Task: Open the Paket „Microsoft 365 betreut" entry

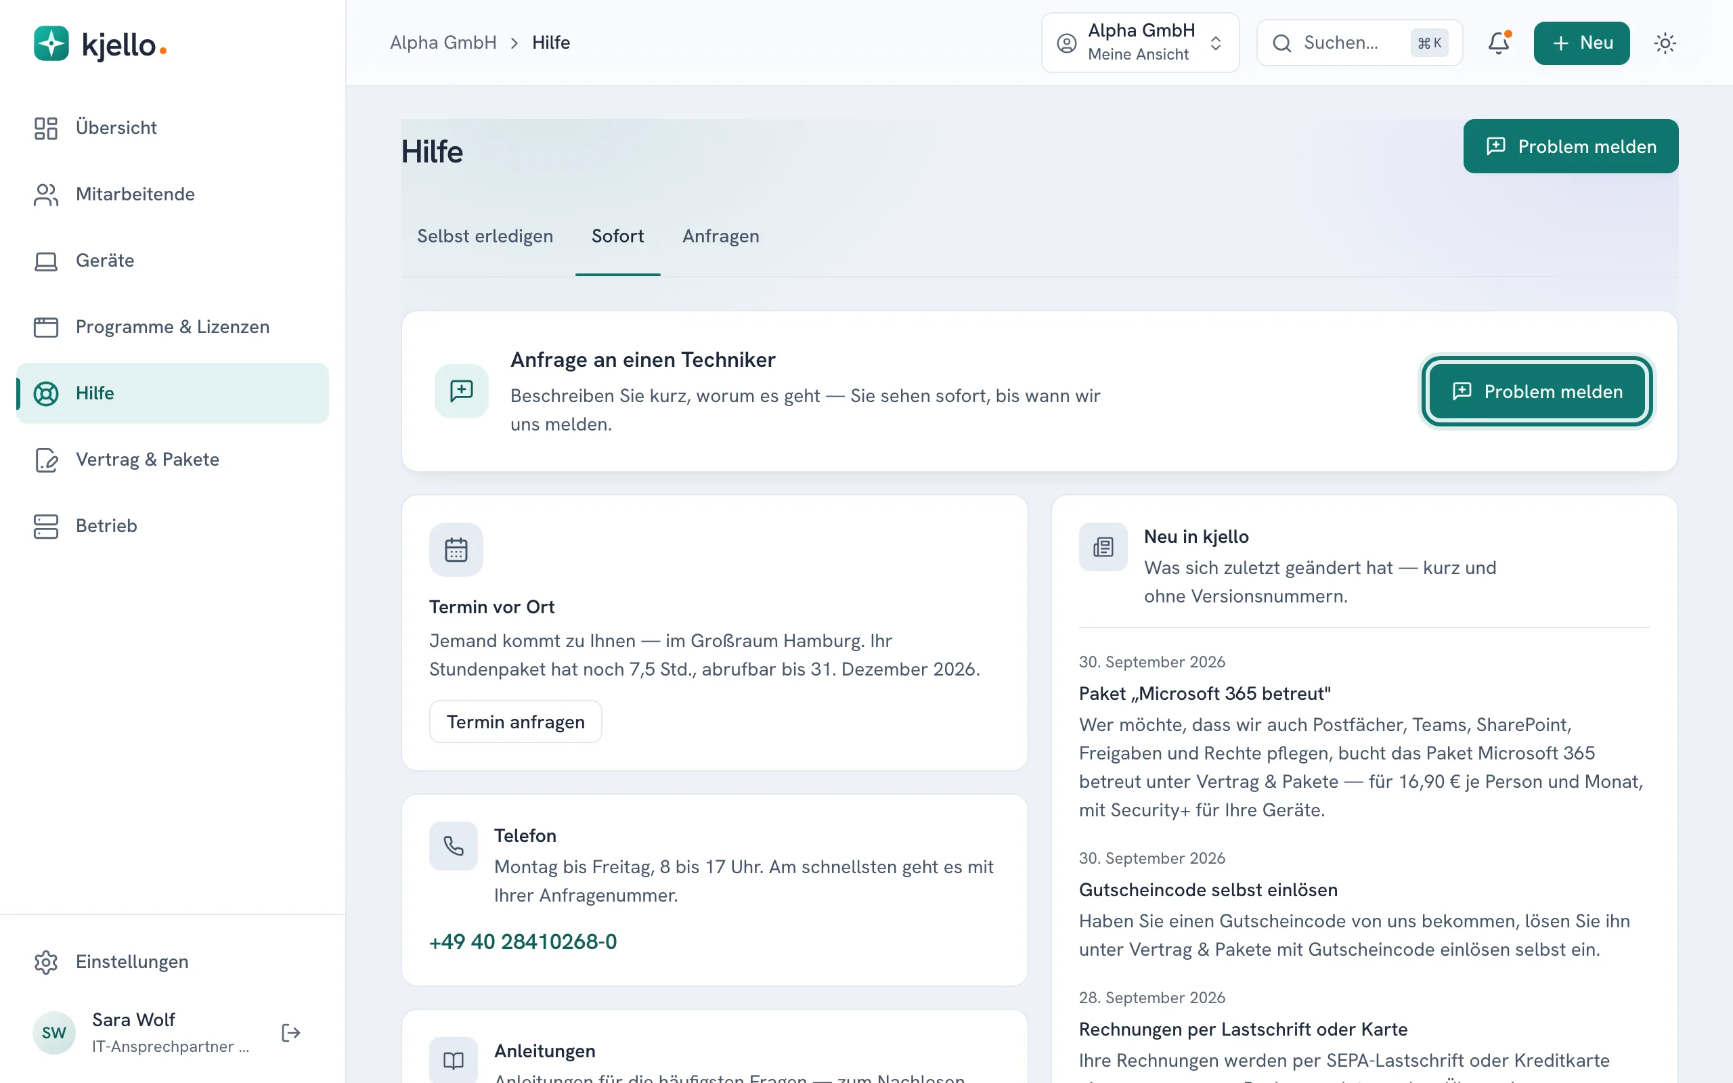Action: pyautogui.click(x=1204, y=693)
